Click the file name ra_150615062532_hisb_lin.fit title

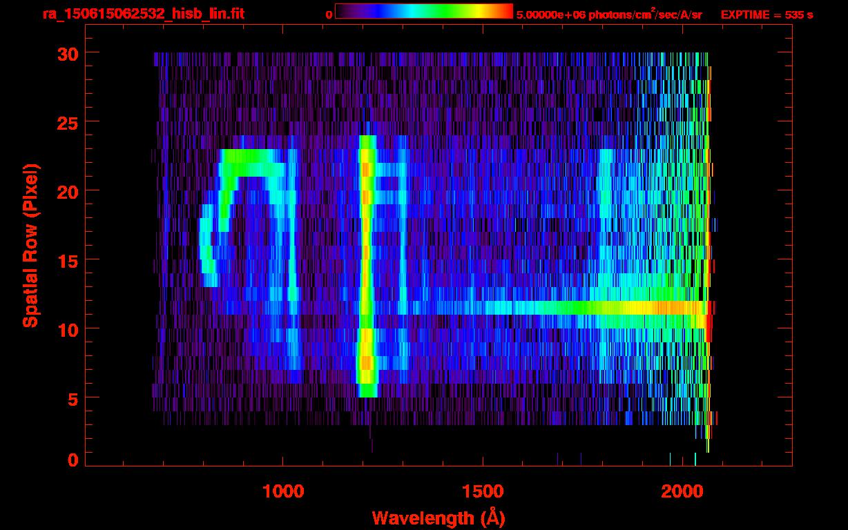pyautogui.click(x=142, y=14)
